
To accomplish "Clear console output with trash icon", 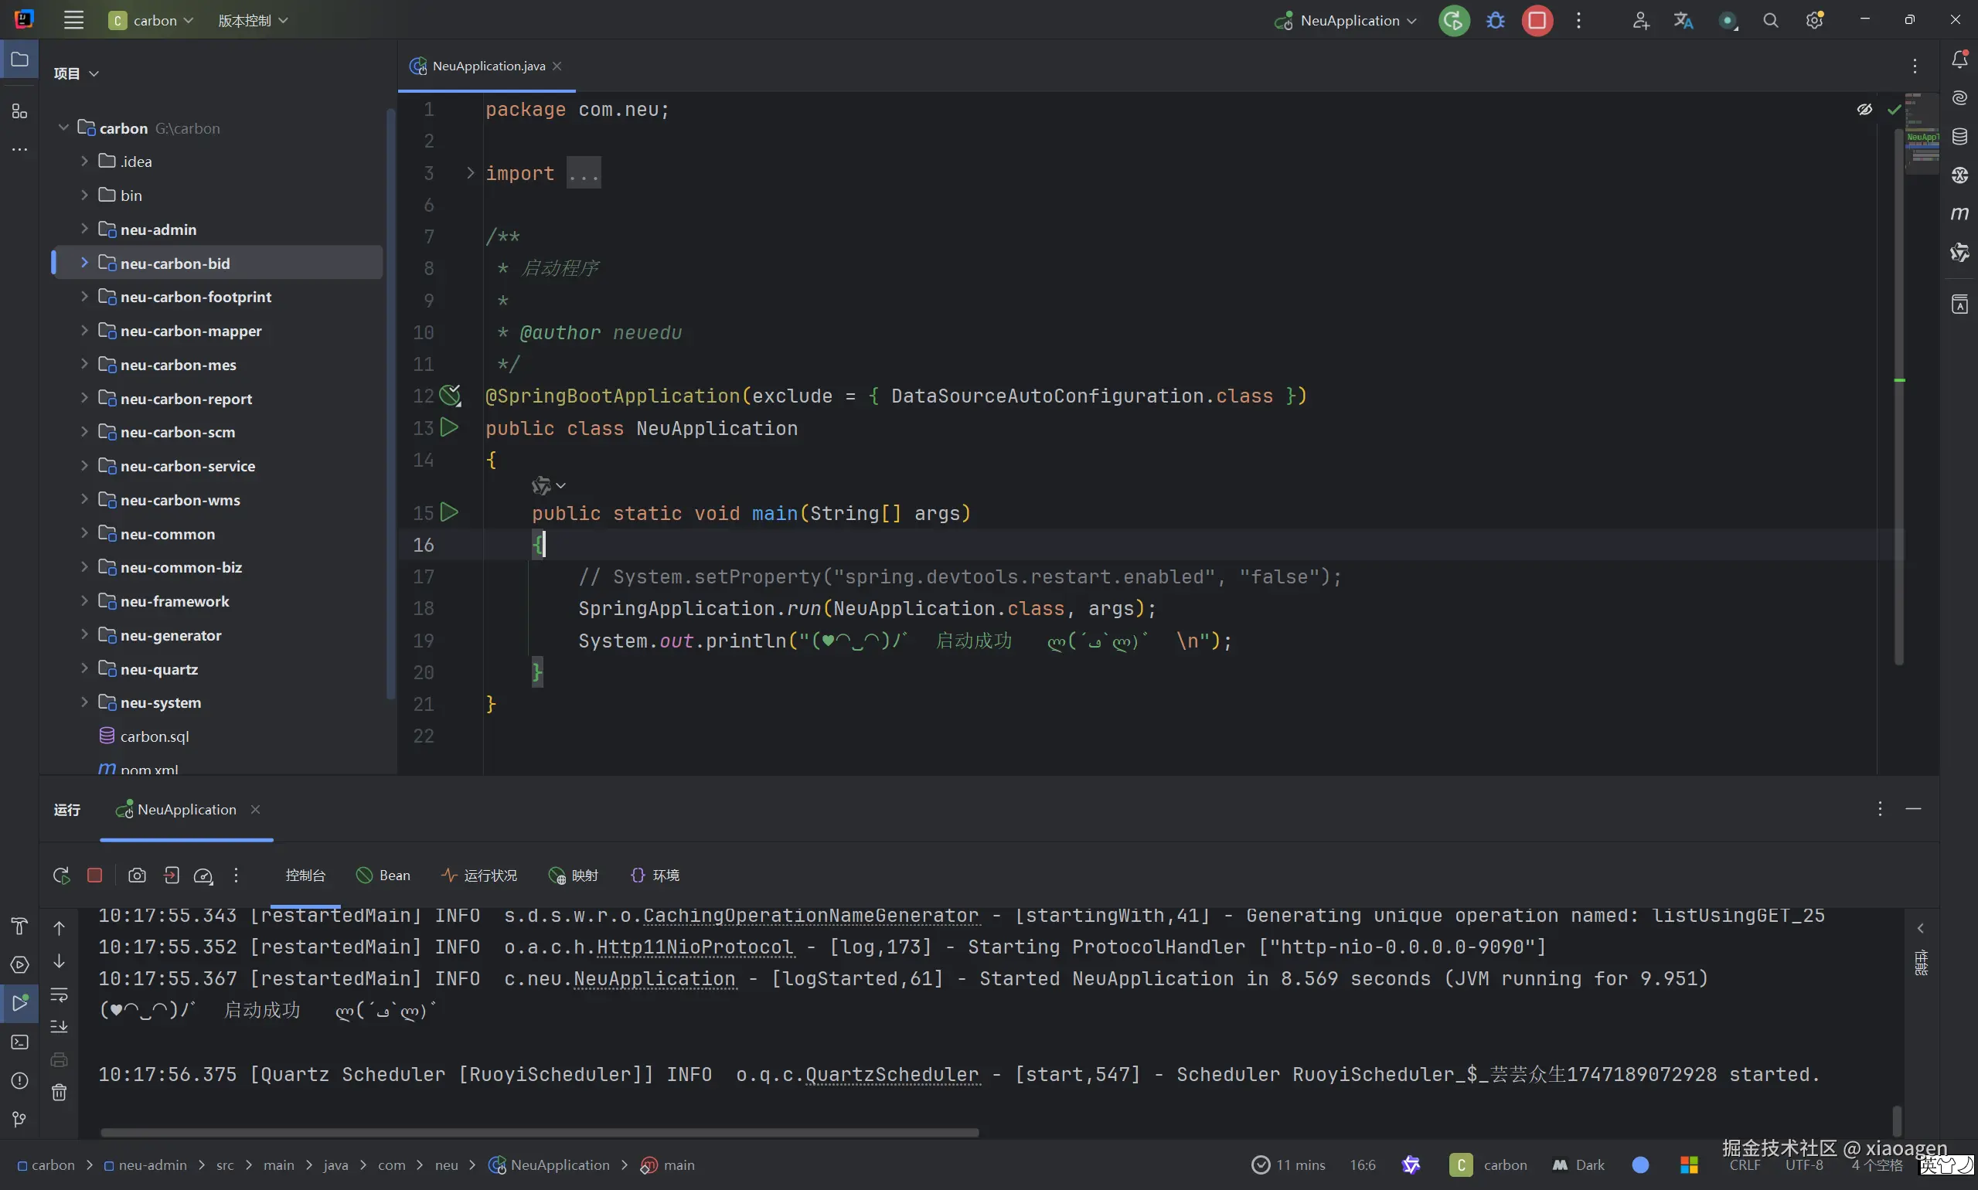I will 60,1092.
